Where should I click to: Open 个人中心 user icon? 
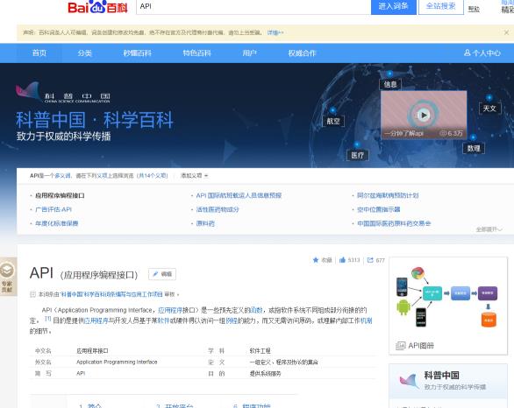pos(482,53)
